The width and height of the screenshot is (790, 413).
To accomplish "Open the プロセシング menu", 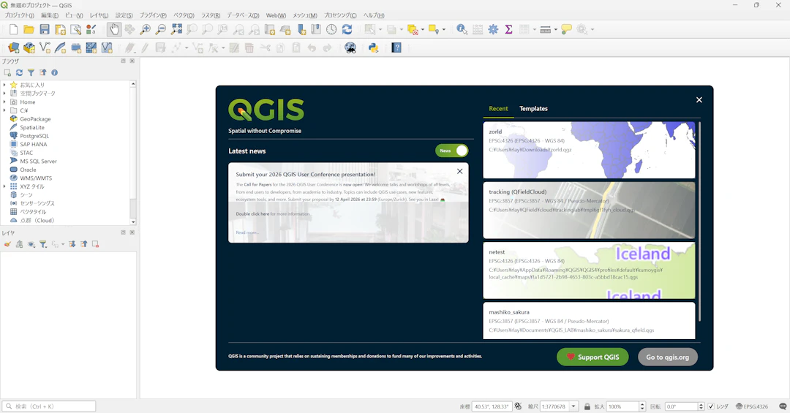I will pyautogui.click(x=340, y=15).
